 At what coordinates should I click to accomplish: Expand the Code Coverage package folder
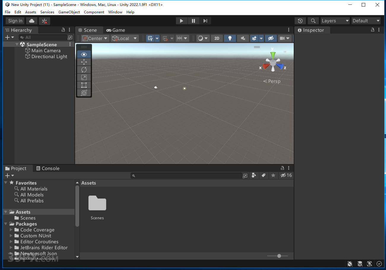tap(11, 230)
